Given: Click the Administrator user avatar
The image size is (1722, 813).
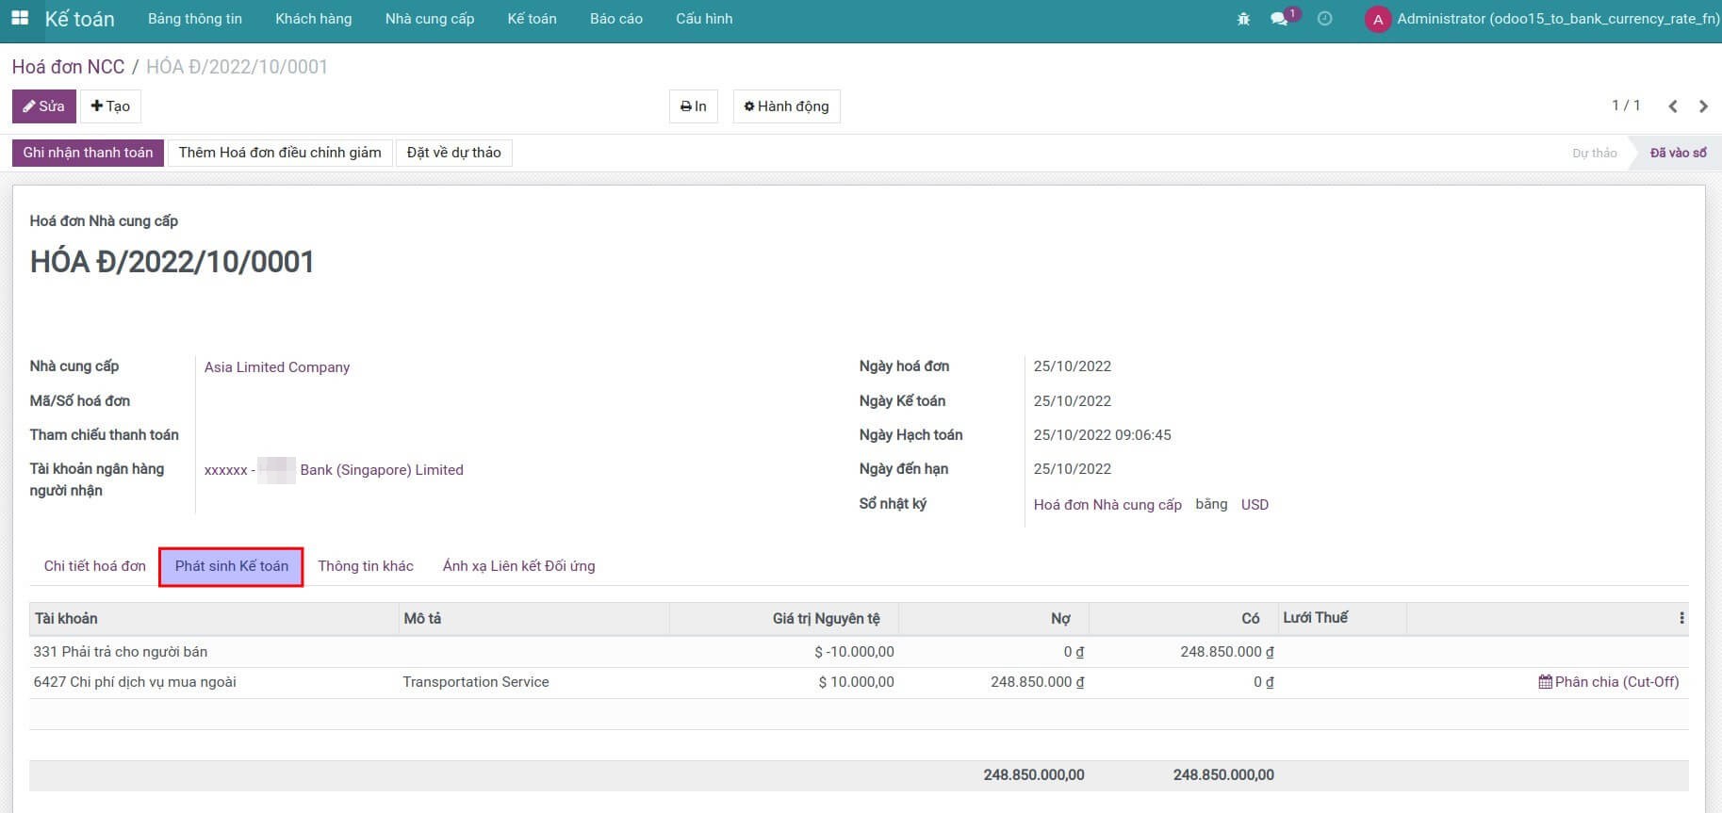Looking at the screenshot, I should point(1378,20).
